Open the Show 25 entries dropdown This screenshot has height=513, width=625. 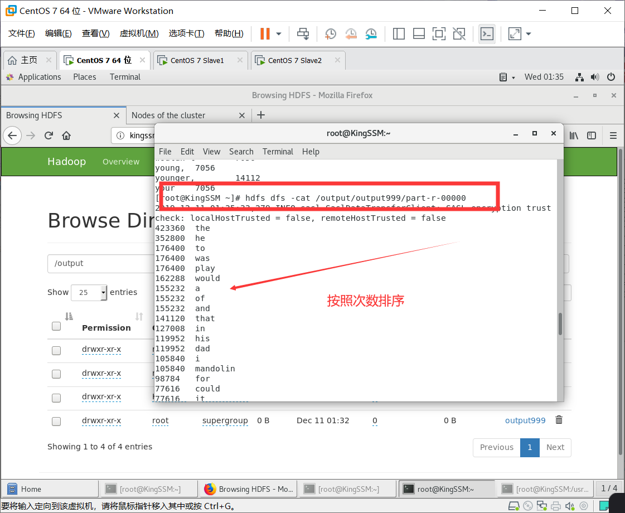[89, 293]
